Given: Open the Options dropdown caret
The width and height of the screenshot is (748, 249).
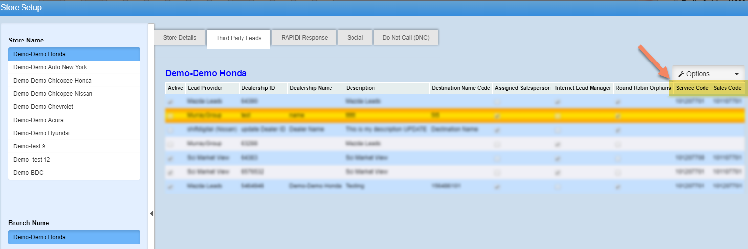Looking at the screenshot, I should click(x=736, y=74).
